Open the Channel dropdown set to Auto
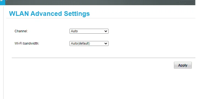This screenshot has width=197, height=99. 89,31
